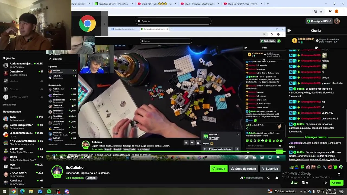Click the Solo charlando category link
This screenshot has height=195, width=347.
(x=75, y=178)
